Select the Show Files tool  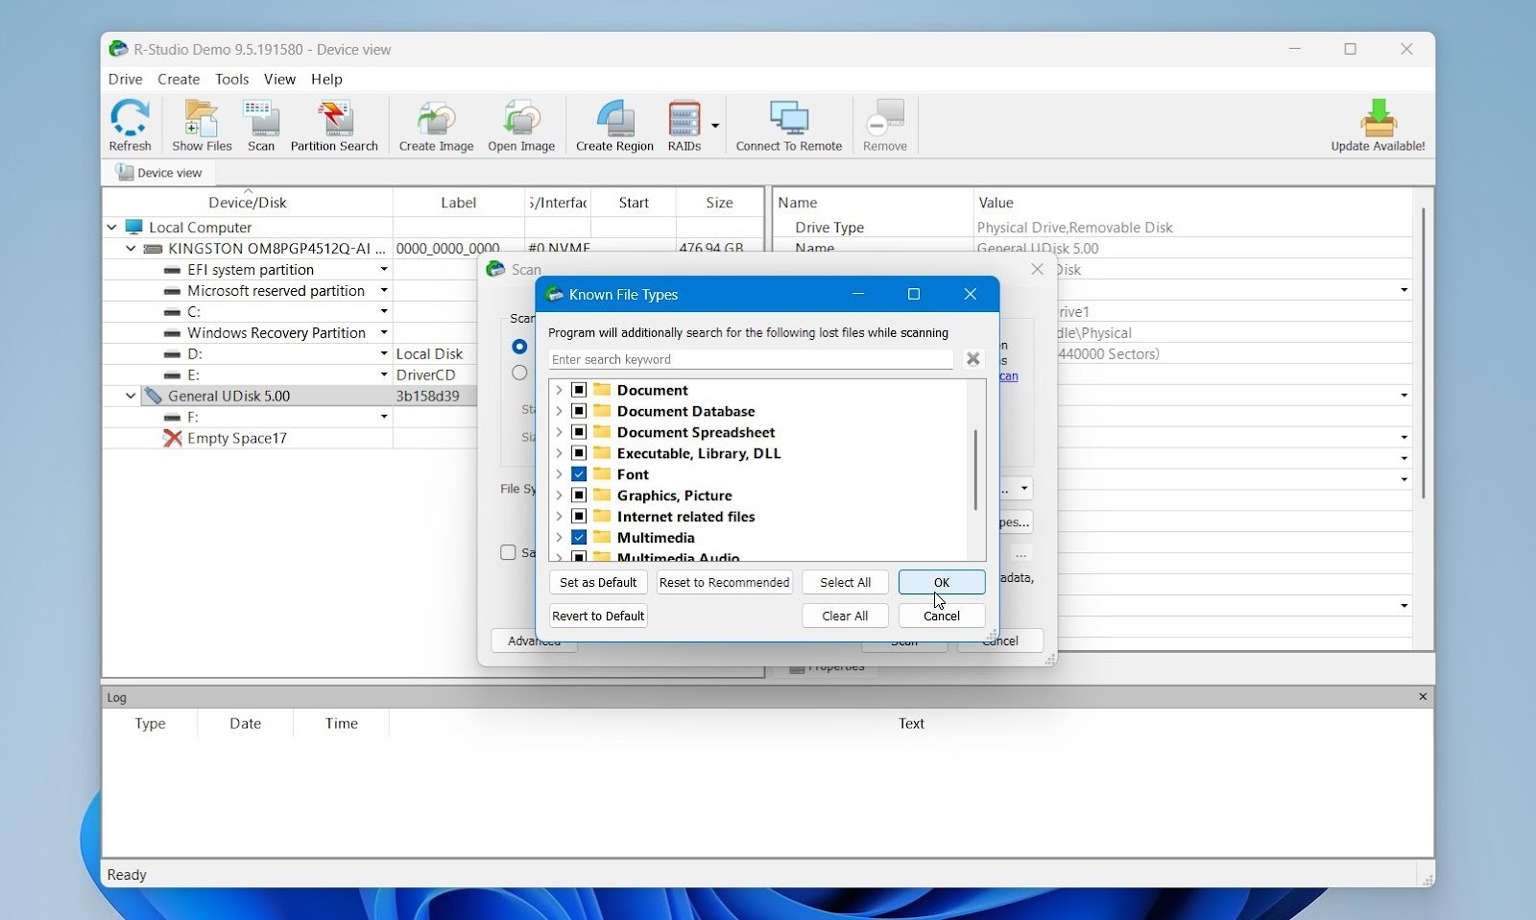pyautogui.click(x=201, y=125)
